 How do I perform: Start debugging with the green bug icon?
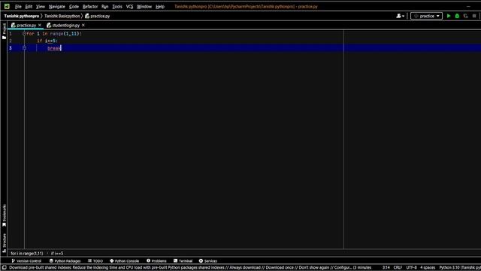click(457, 16)
